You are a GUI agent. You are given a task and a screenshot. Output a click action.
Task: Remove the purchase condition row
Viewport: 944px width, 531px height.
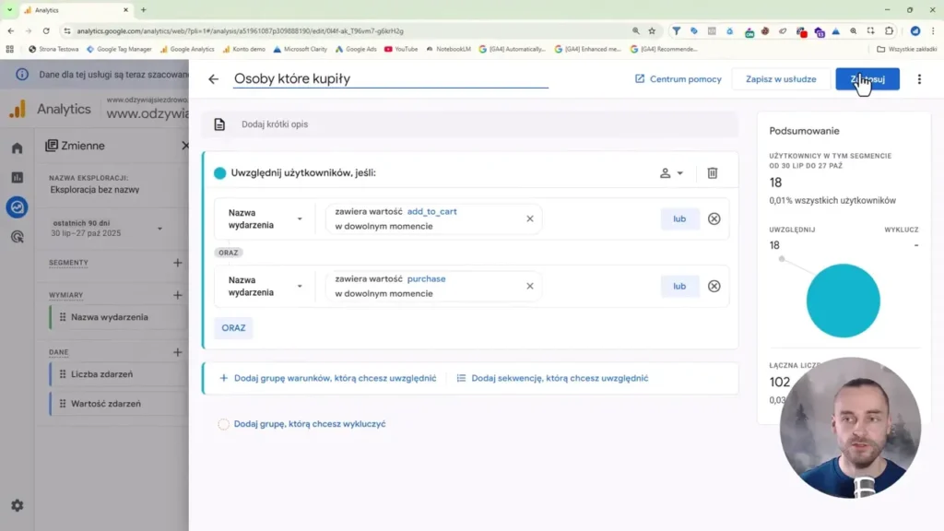click(714, 286)
